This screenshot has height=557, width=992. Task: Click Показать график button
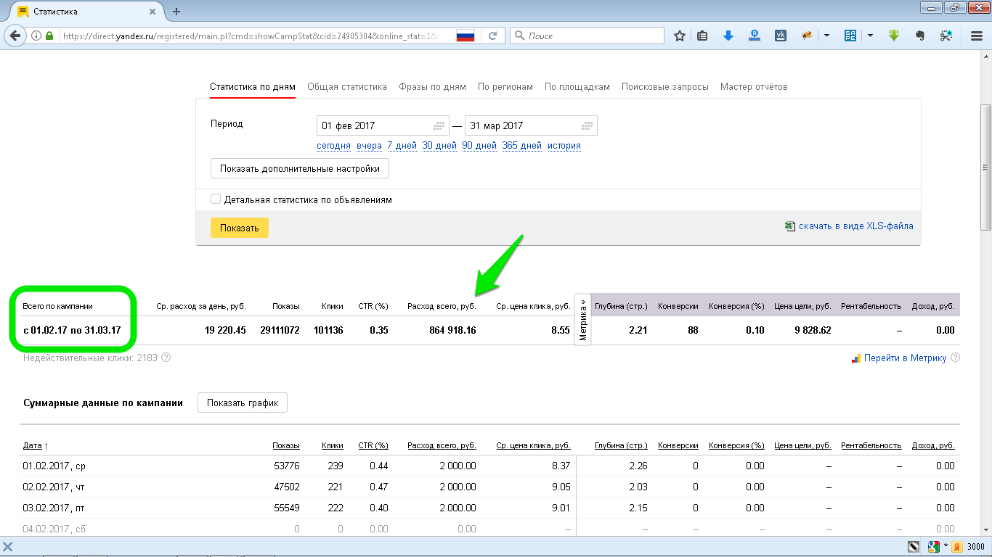(243, 403)
